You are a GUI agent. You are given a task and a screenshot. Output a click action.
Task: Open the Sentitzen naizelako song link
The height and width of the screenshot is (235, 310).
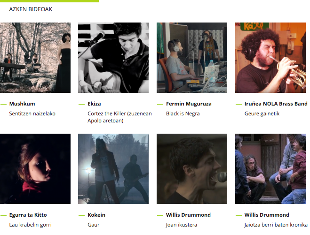pos(32,114)
